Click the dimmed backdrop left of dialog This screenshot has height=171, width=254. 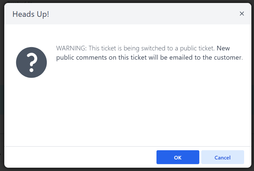click(2, 86)
